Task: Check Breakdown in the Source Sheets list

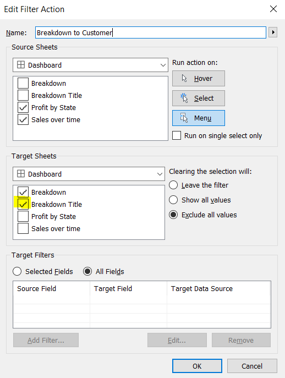Action: (x=23, y=83)
